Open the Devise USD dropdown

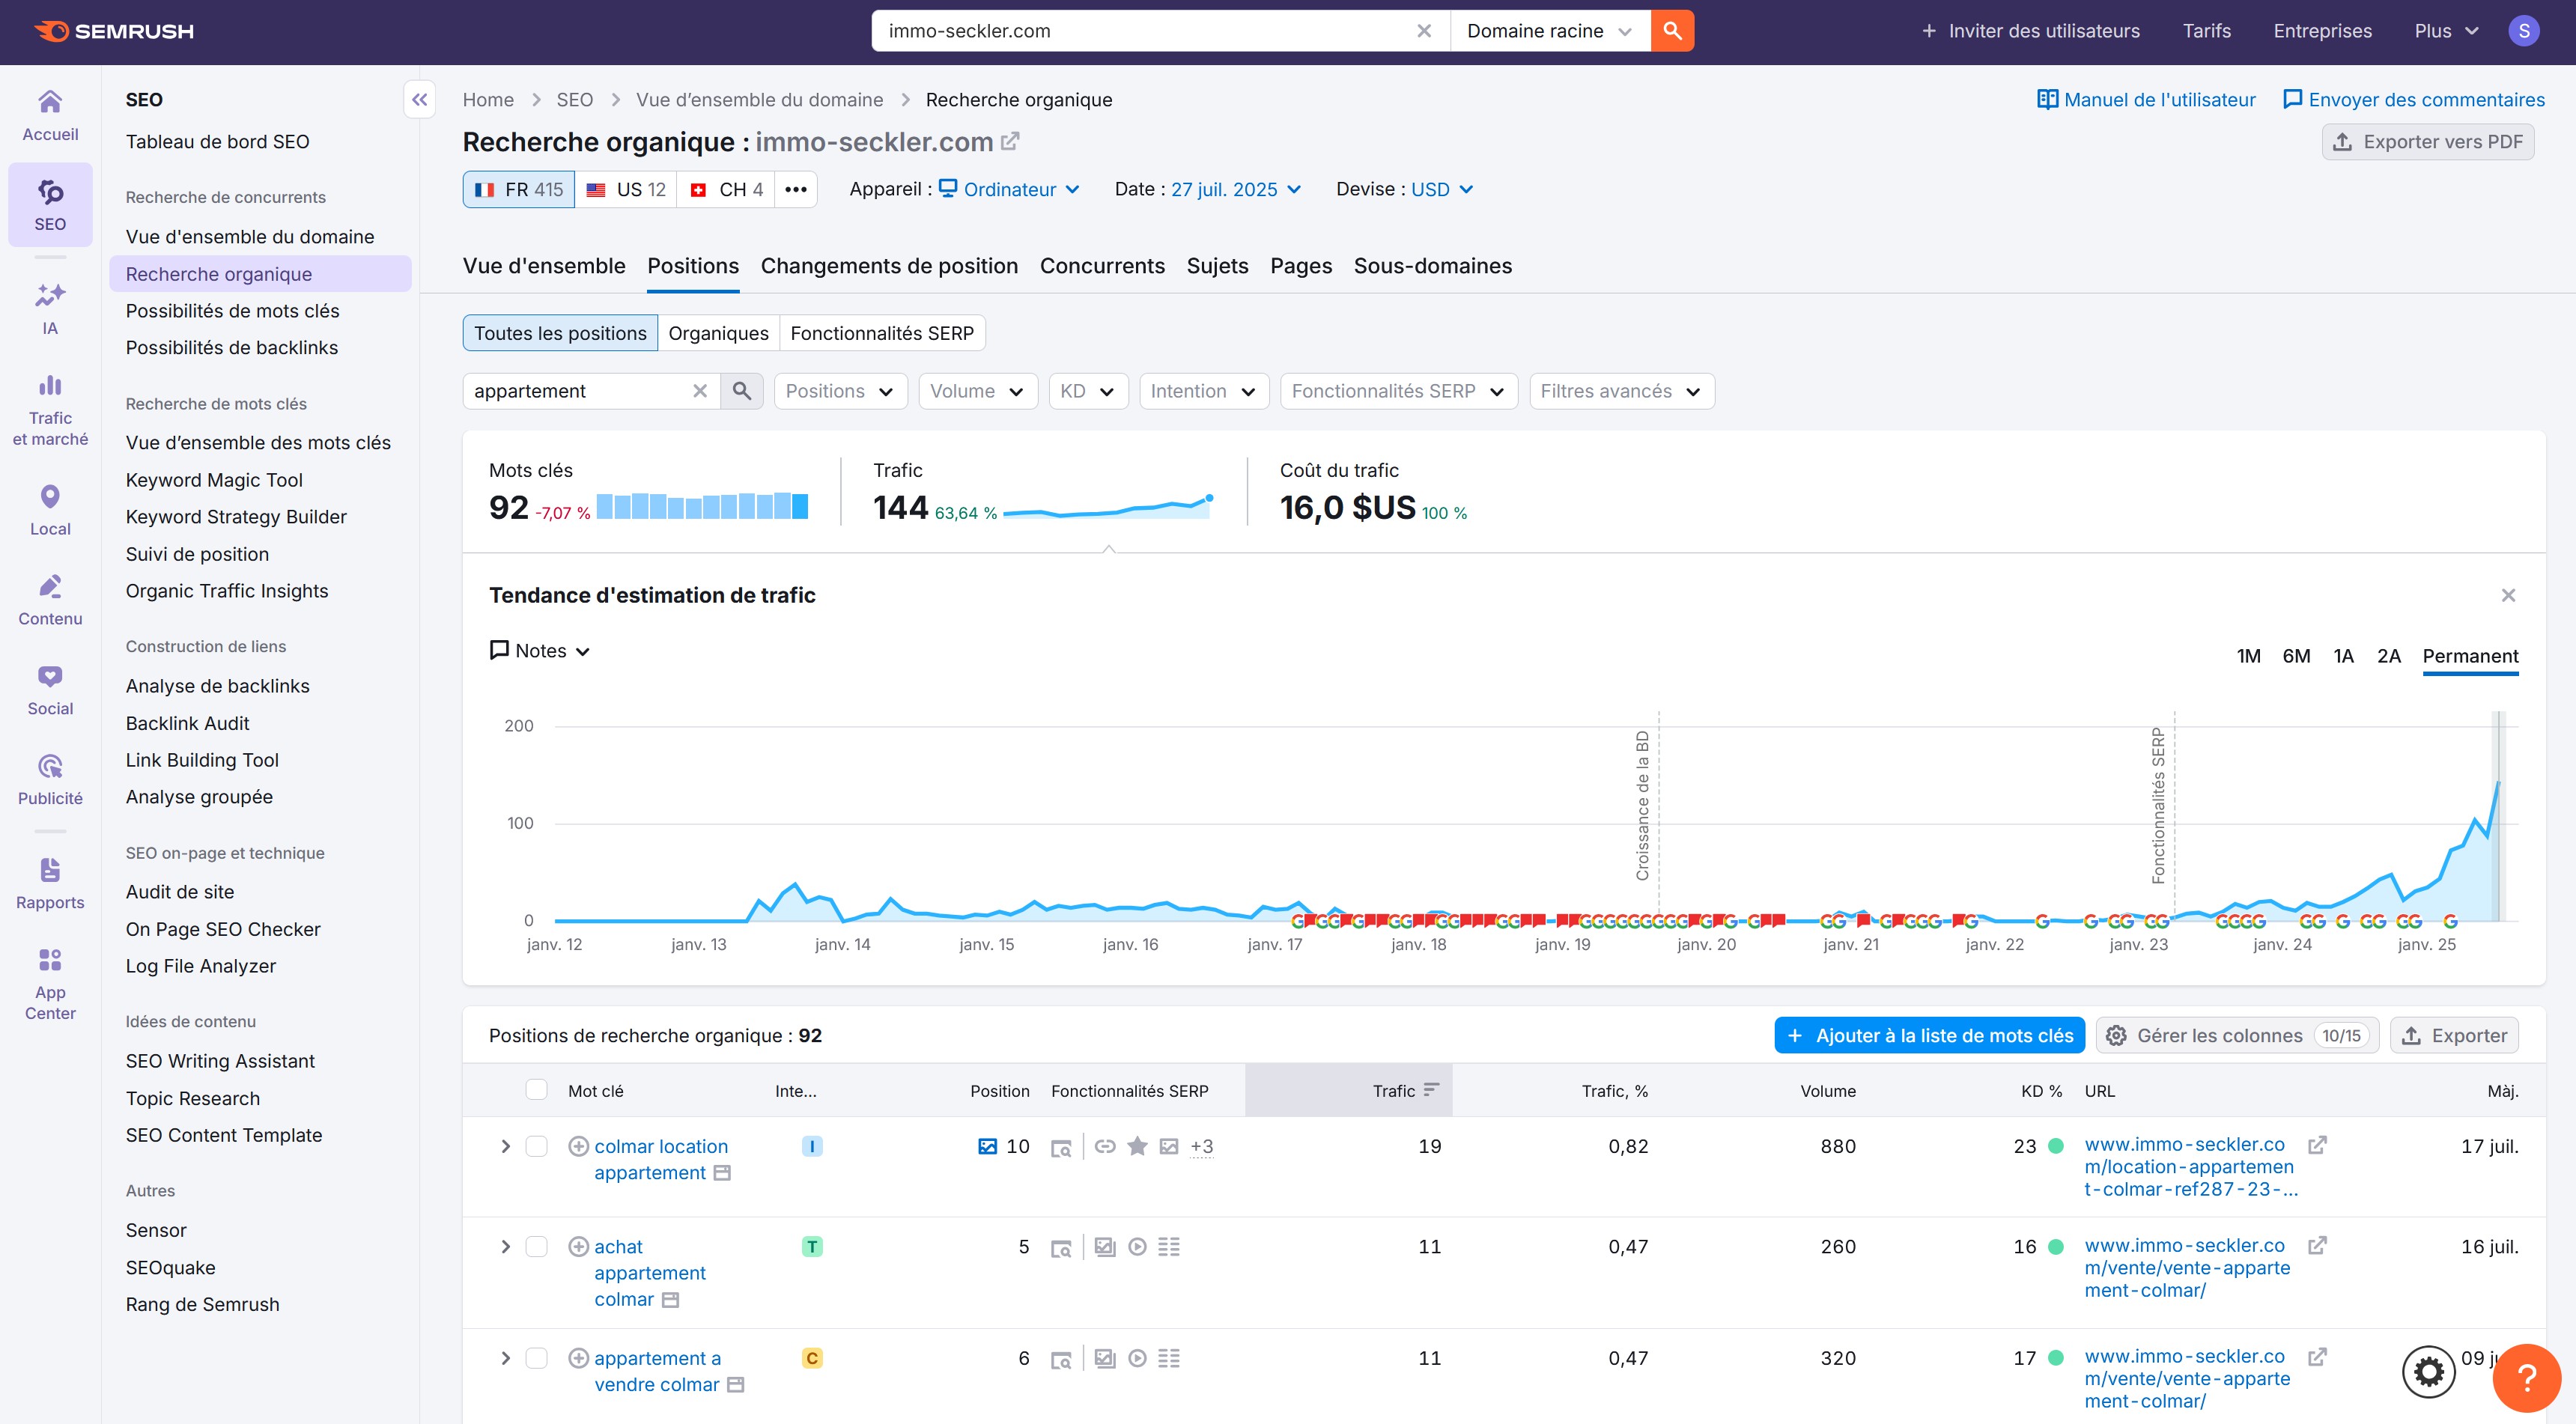tap(1442, 189)
